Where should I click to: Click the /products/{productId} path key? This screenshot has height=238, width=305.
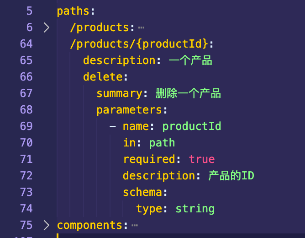point(139,44)
